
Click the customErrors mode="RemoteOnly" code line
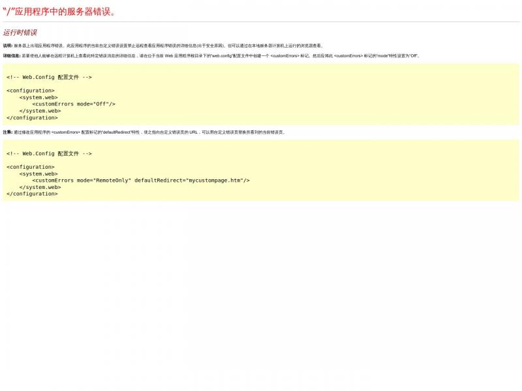(x=141, y=181)
